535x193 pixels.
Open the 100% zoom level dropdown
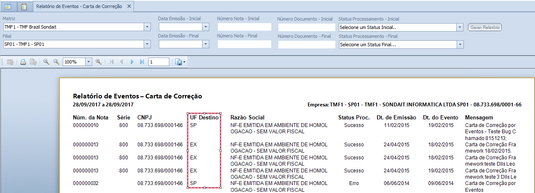(88, 62)
